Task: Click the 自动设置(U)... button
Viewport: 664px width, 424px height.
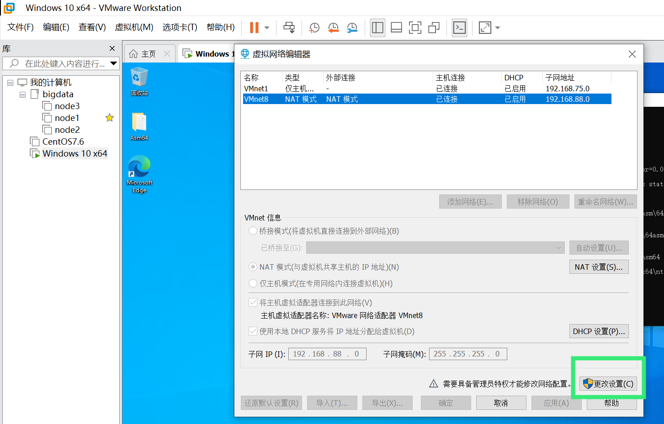Action: pyautogui.click(x=599, y=248)
